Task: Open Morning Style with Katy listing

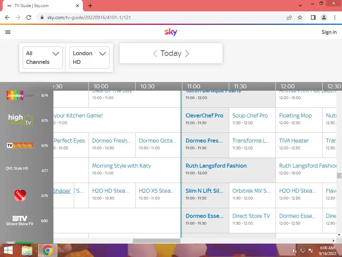Action: [x=135, y=170]
